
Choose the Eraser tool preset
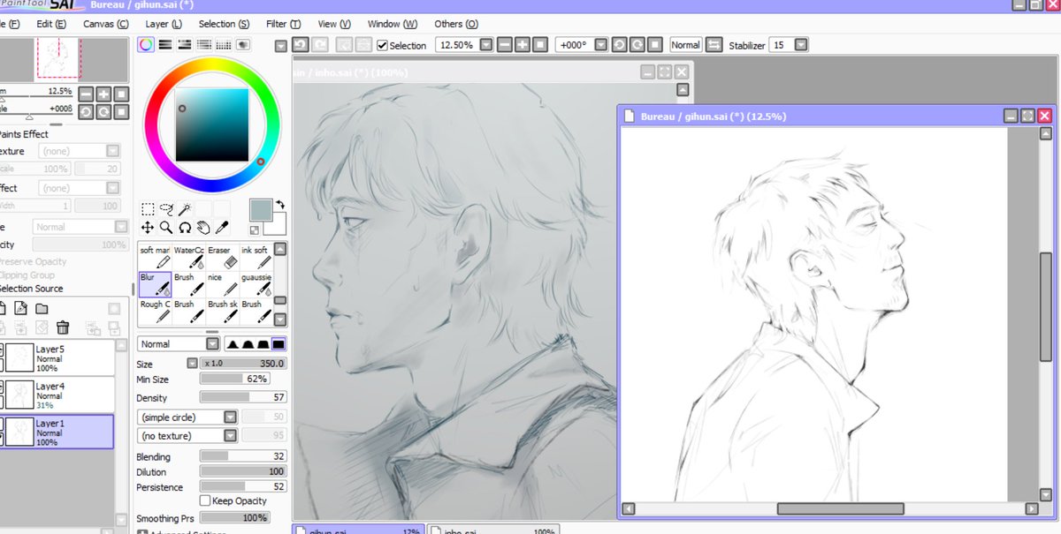[222, 257]
